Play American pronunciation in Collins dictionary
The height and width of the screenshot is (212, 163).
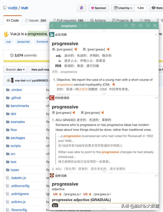tap(103, 113)
